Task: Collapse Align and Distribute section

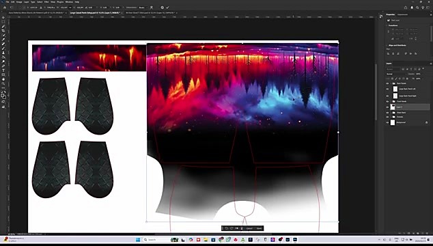Action: pyautogui.click(x=387, y=45)
